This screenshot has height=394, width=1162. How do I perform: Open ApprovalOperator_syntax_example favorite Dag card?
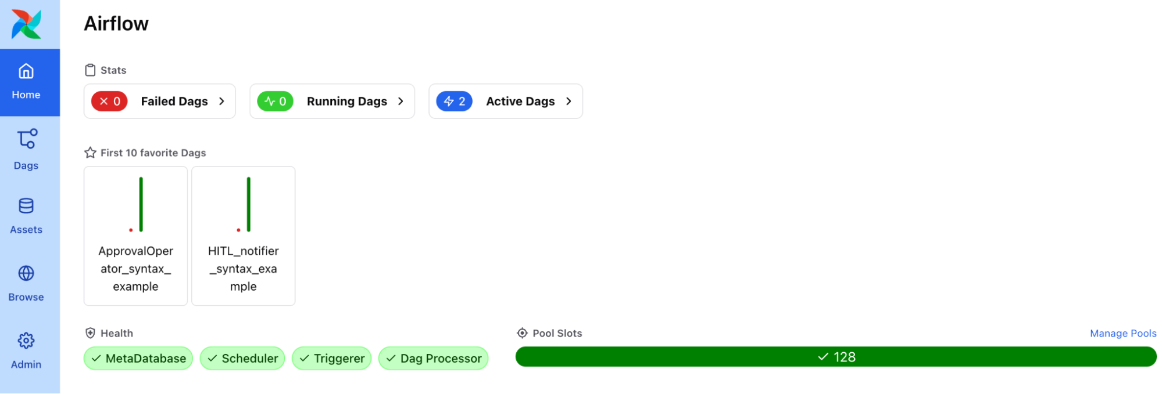135,236
